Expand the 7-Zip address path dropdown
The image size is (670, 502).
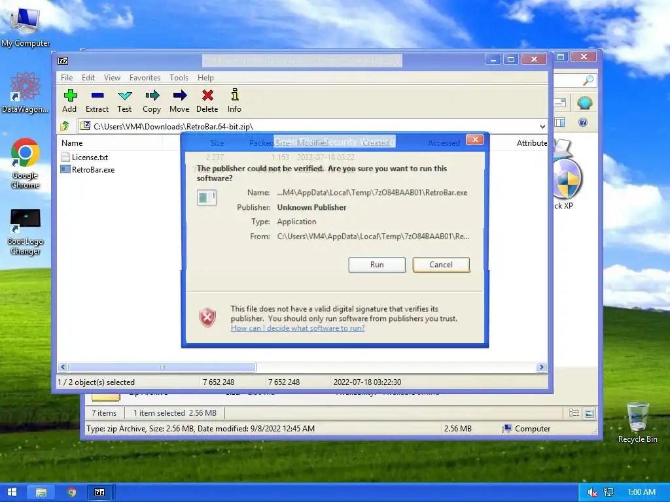point(542,126)
